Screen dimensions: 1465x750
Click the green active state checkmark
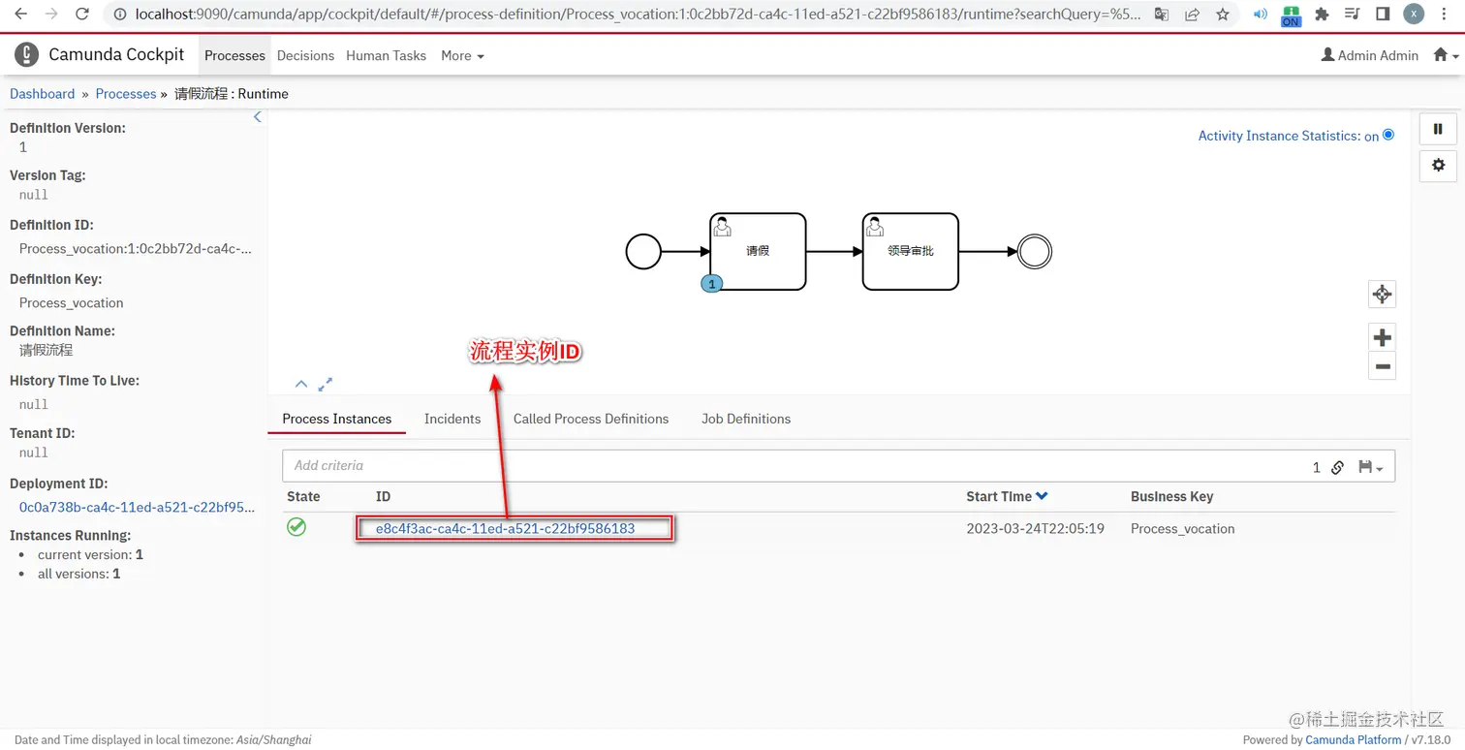(x=296, y=527)
